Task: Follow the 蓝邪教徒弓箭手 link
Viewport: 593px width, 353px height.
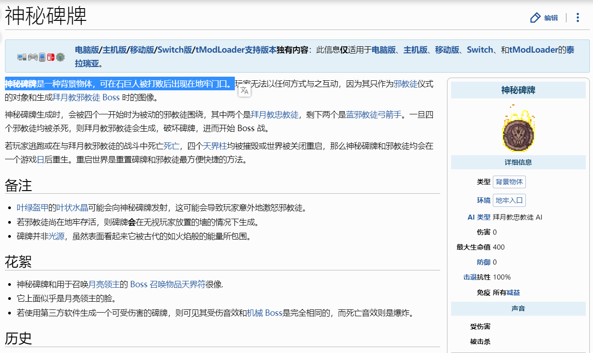Action: tap(374, 115)
